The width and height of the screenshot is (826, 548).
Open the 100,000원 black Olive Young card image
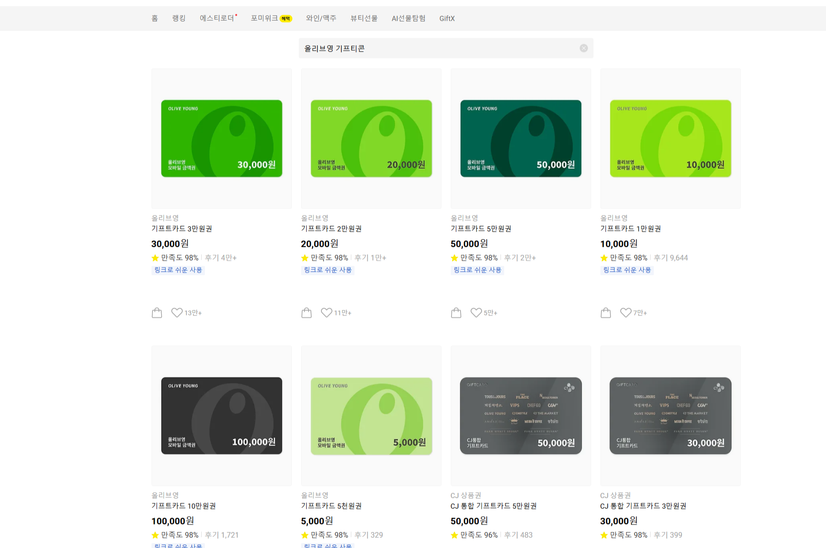click(221, 416)
